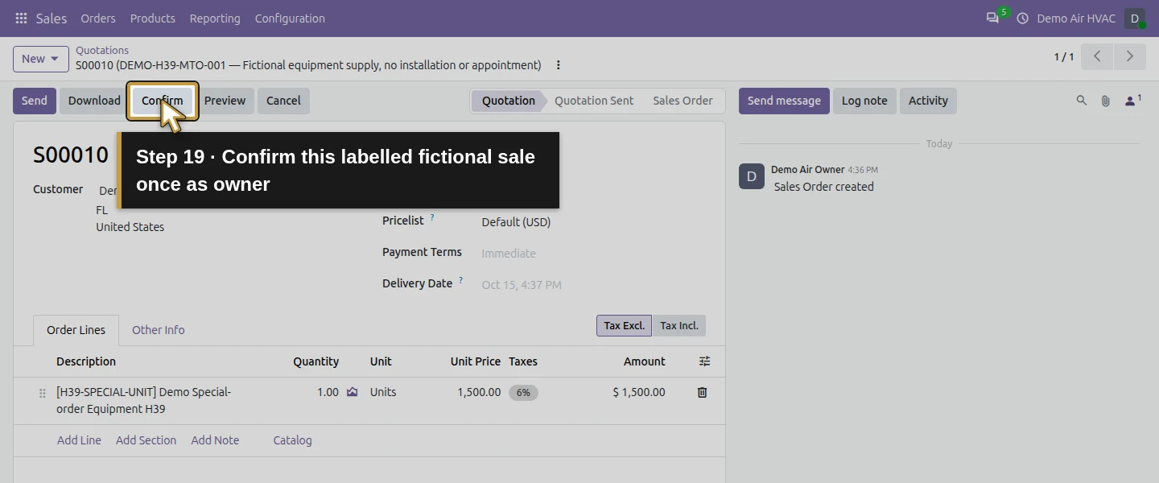Open the Products menu

tap(153, 18)
